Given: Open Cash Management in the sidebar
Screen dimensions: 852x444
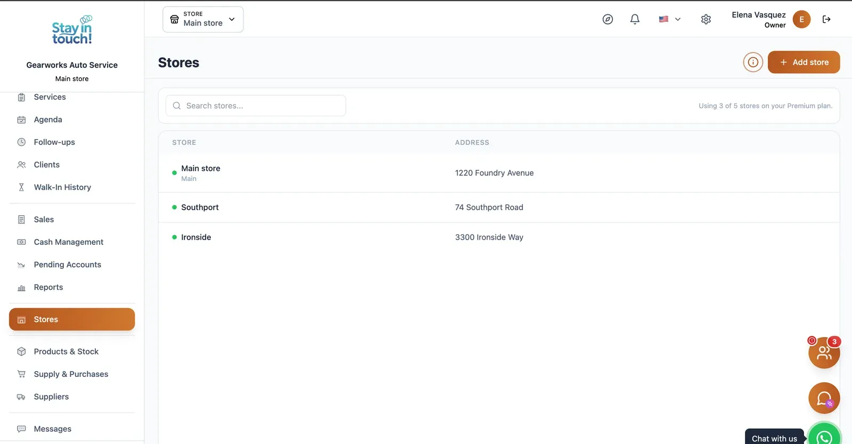Looking at the screenshot, I should pos(72,242).
